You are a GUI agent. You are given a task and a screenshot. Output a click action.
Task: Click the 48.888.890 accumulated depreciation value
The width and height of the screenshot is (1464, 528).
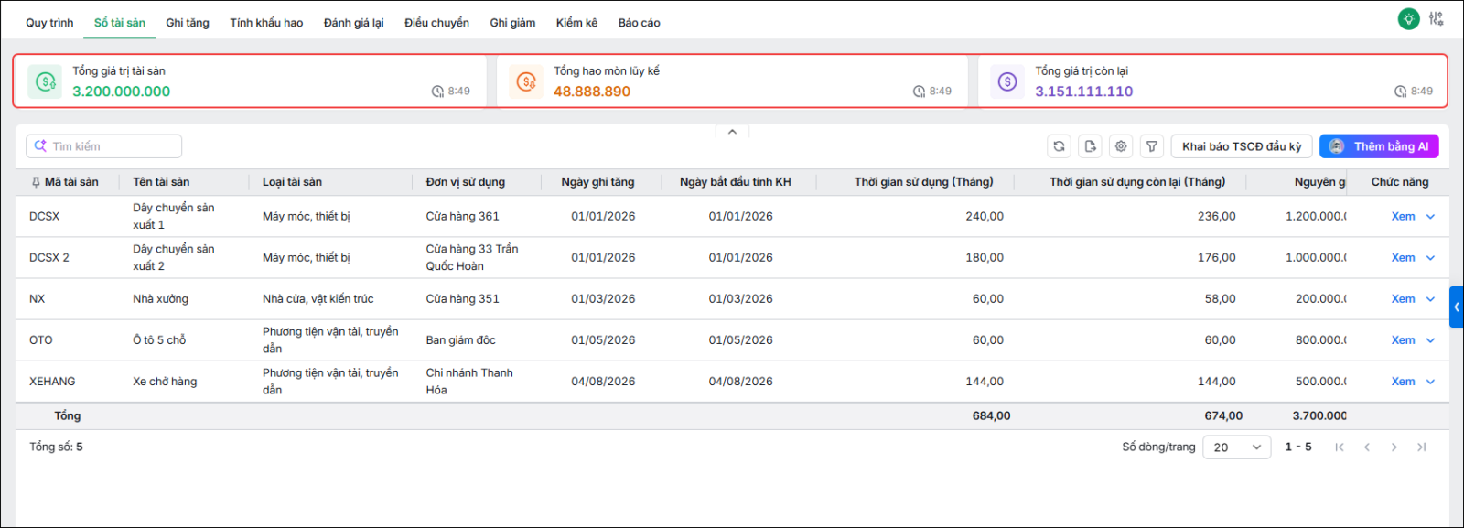pyautogui.click(x=592, y=92)
